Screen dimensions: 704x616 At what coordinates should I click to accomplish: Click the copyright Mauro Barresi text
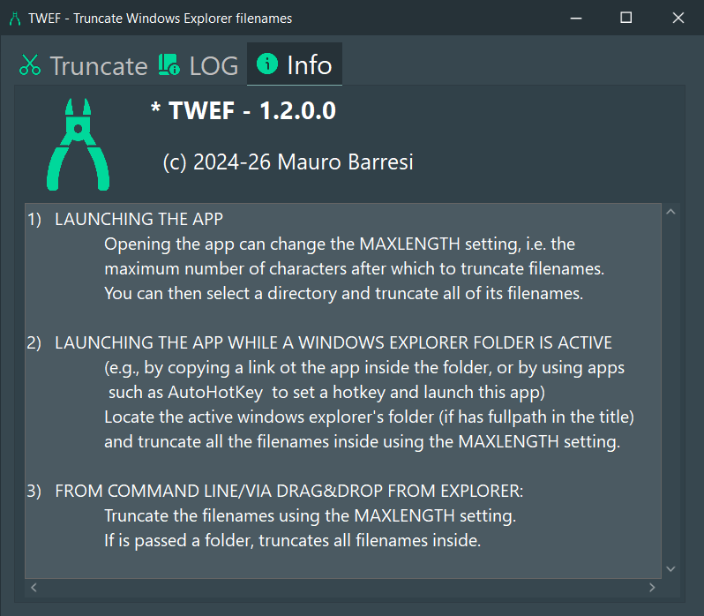tap(288, 162)
